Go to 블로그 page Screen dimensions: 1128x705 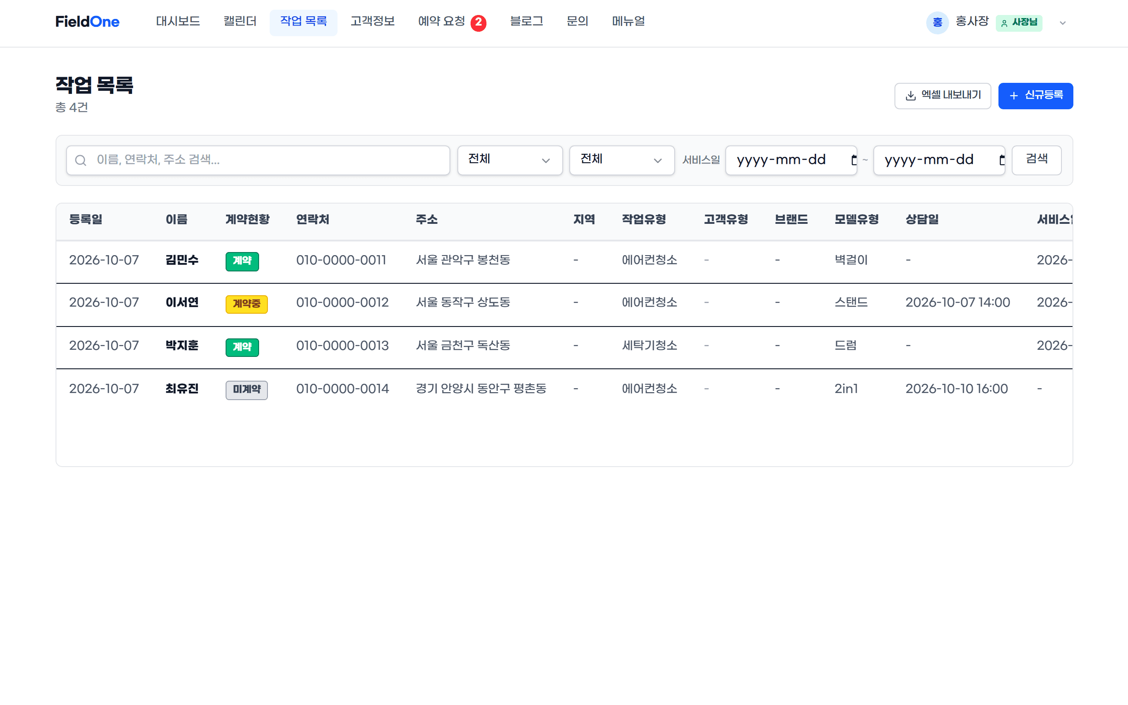tap(527, 22)
